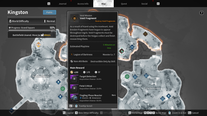
Task: Click the player location marker on map
Action: (x=122, y=51)
